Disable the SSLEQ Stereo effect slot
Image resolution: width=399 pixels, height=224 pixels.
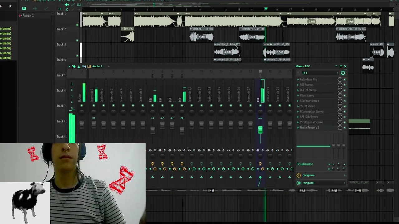coord(344,106)
